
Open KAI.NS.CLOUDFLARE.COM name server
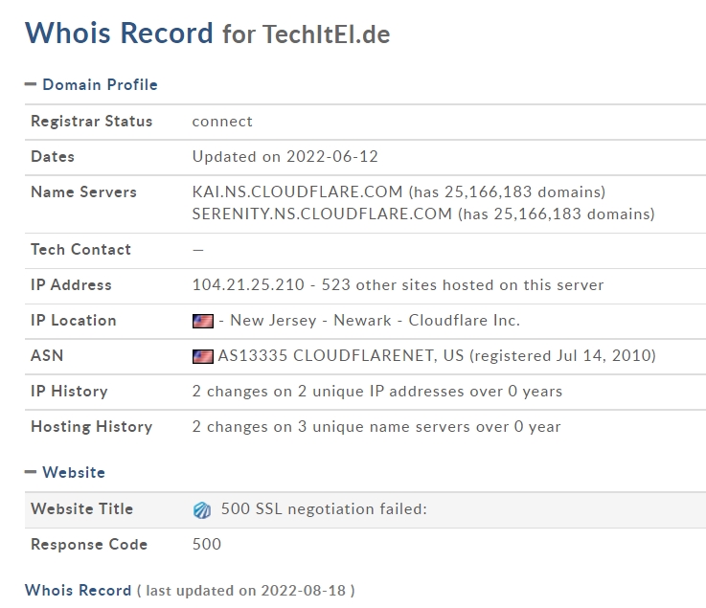[x=297, y=192]
